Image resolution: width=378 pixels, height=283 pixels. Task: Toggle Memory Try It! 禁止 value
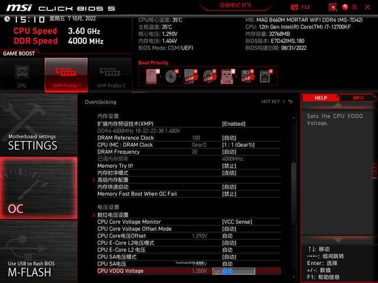click(229, 166)
